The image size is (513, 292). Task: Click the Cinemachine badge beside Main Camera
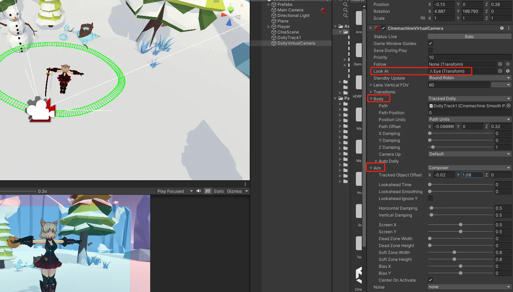point(323,10)
